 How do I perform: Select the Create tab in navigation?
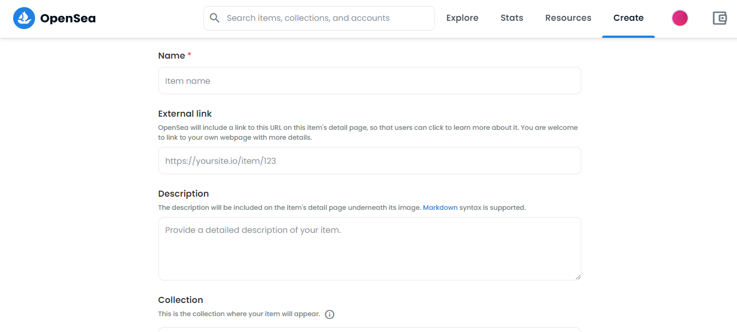click(629, 18)
